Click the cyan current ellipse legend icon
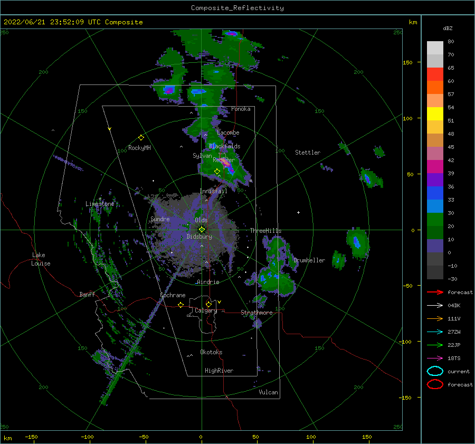This screenshot has width=475, height=444. click(435, 371)
